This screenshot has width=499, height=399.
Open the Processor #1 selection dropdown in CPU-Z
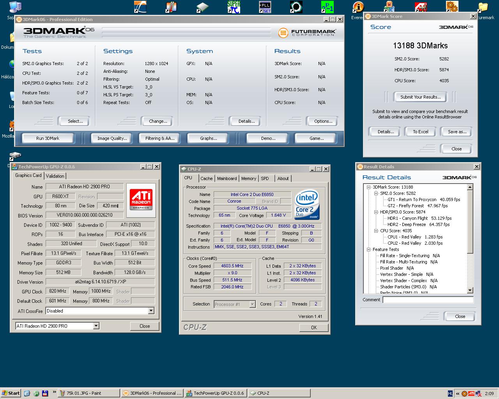[252, 304]
